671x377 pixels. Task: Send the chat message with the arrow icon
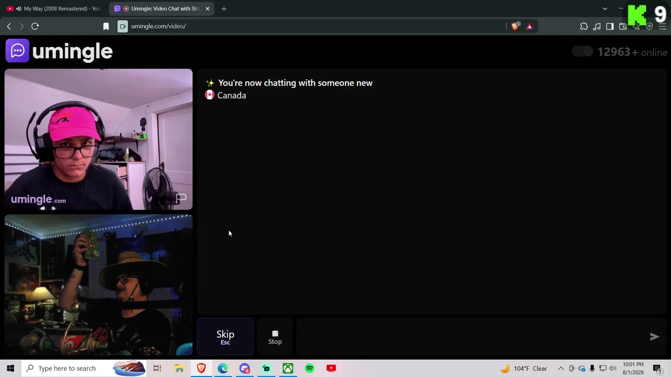(654, 337)
